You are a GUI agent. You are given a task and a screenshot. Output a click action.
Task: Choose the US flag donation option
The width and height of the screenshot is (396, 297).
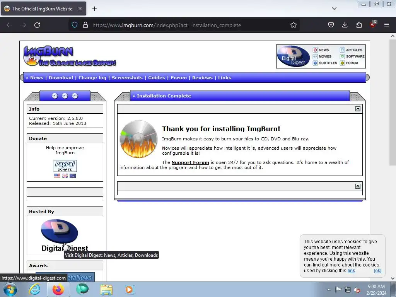tap(57, 176)
